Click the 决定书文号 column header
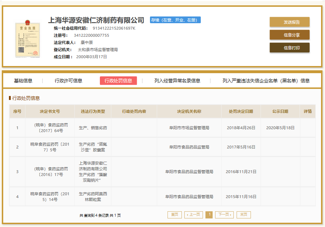The image size is (325, 227). (50, 111)
